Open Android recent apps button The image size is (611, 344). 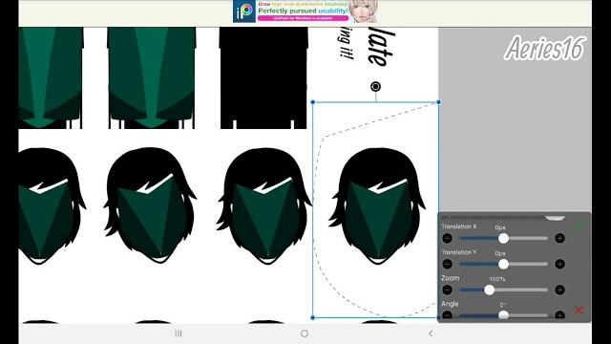pos(179,333)
